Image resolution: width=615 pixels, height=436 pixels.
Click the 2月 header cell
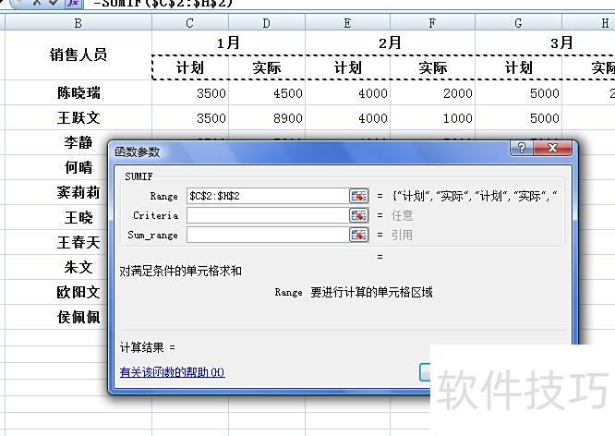[390, 42]
